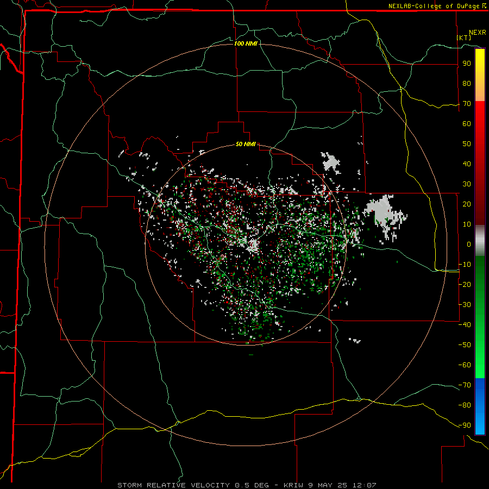This screenshot has height=489, width=489.
Task: Click the 40 value on the velocity scale
Action: coord(467,164)
